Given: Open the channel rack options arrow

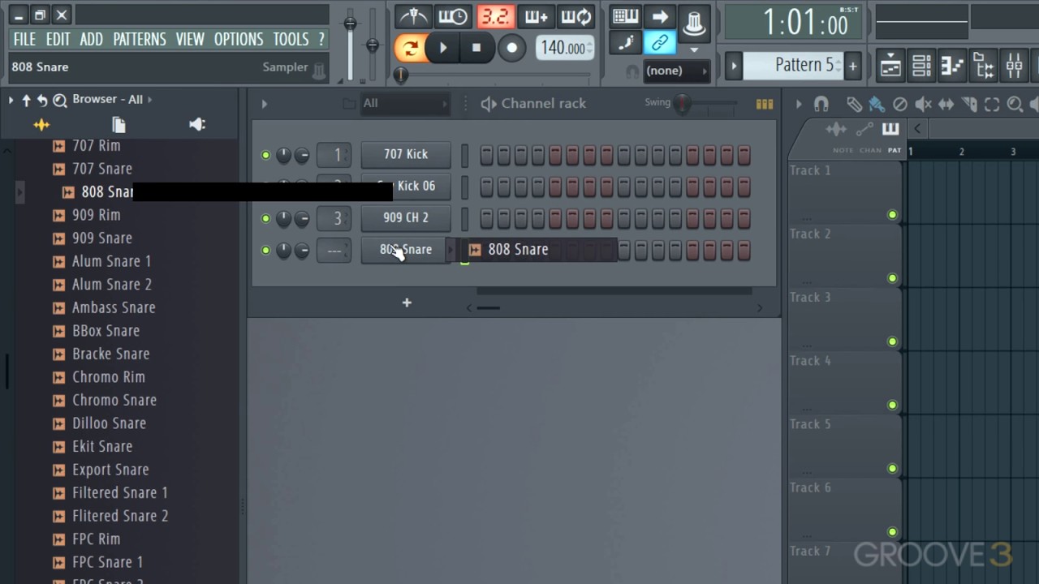Looking at the screenshot, I should click(x=264, y=104).
